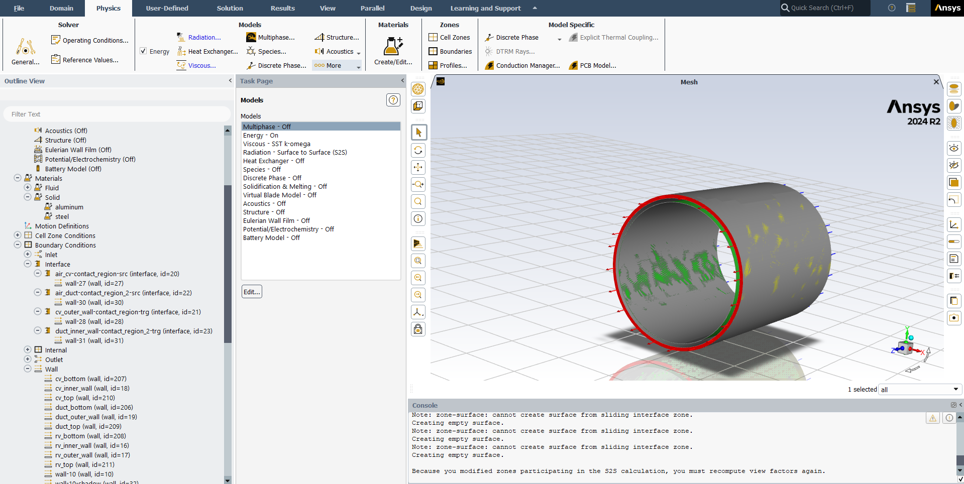Open the Discrete Phase dropdown arrow
This screenshot has height=484, width=964.
pos(560,38)
